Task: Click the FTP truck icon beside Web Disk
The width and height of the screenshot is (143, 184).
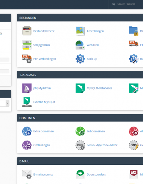Action: point(134,43)
